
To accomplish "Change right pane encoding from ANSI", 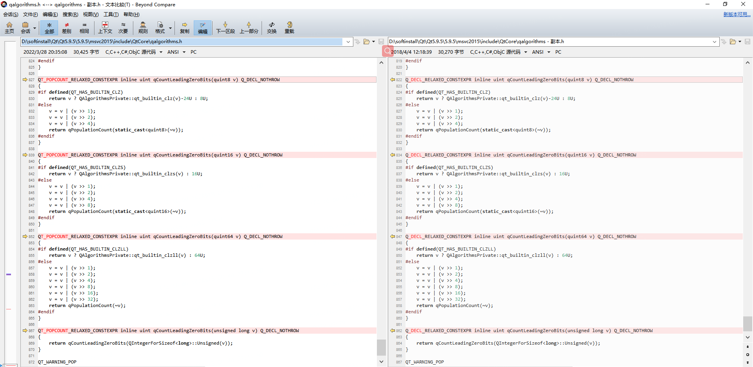I will coord(541,52).
